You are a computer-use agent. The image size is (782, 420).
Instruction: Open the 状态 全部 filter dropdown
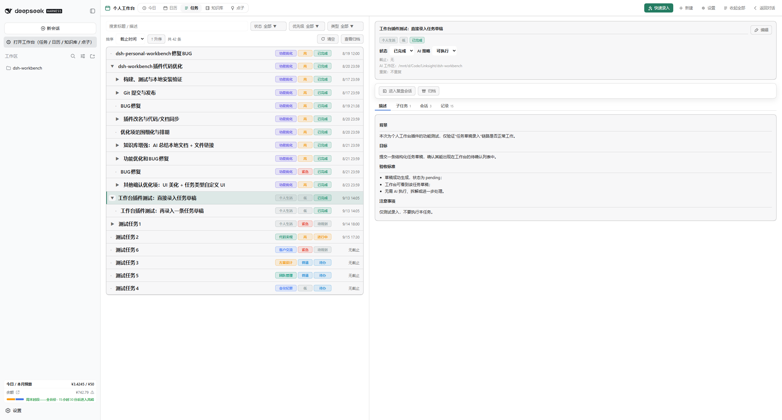[268, 26]
